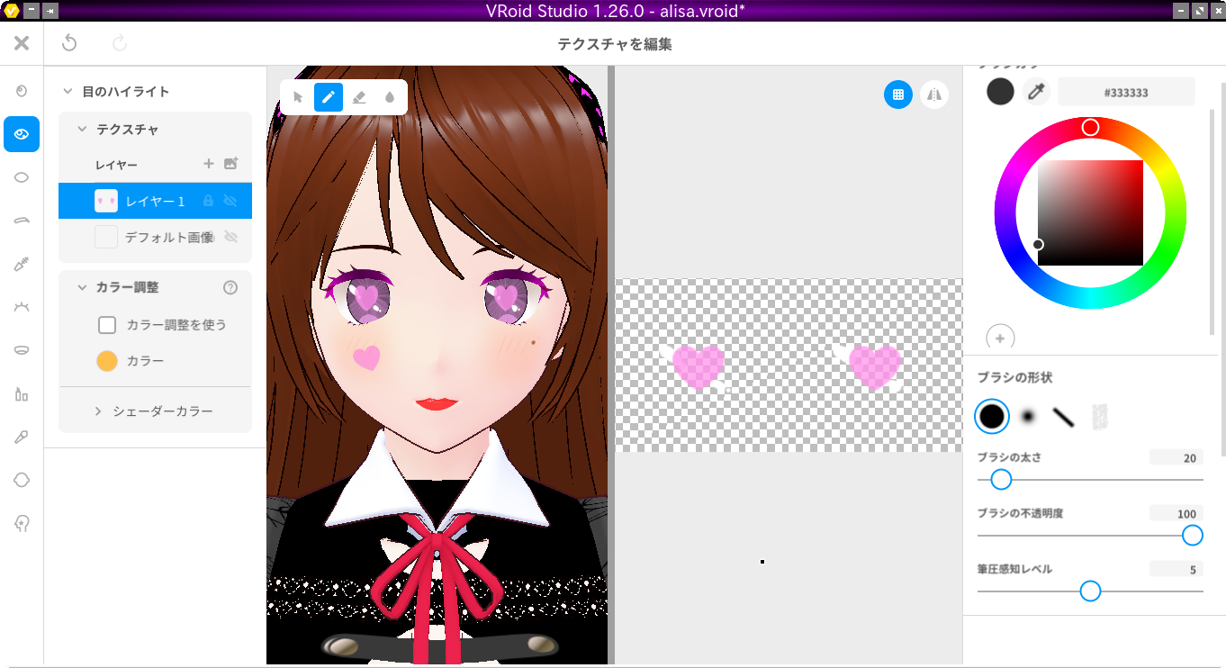Select the soft-edged brush shape
The width and height of the screenshot is (1226, 668).
1027,416
